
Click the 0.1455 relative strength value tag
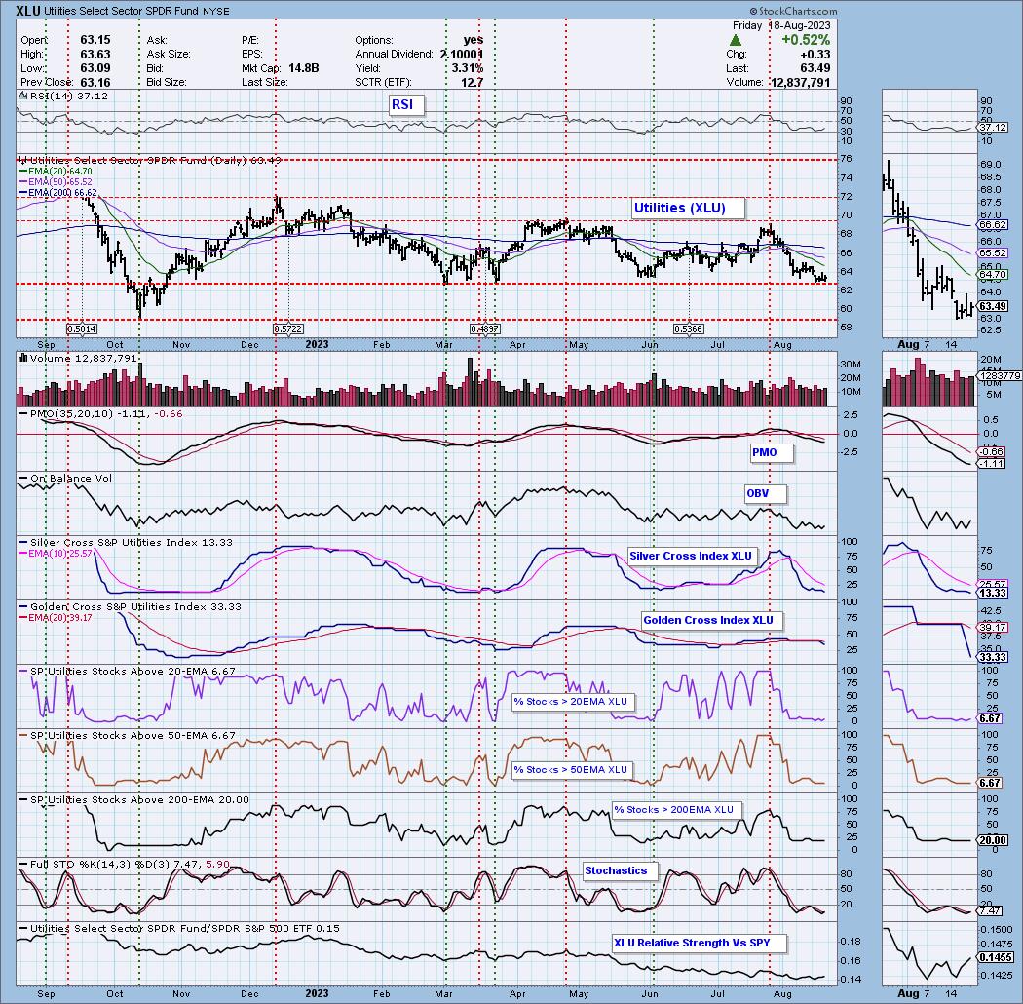(x=997, y=957)
